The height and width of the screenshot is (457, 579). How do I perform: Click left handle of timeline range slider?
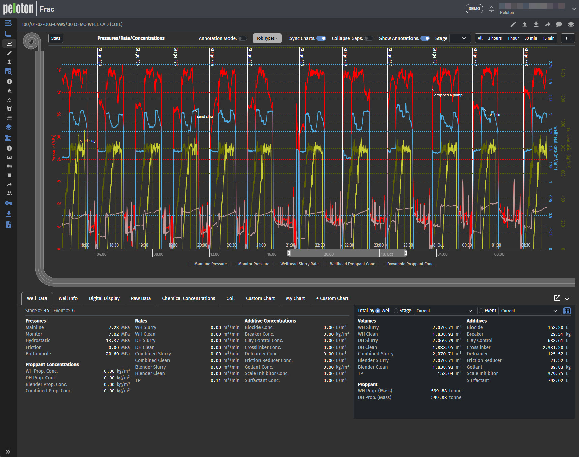[289, 253]
